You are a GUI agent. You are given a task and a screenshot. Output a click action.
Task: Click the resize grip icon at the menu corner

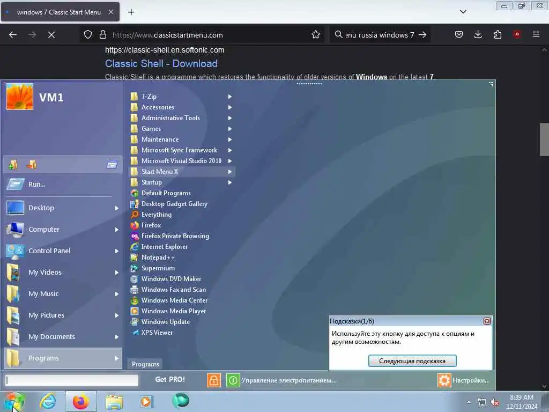(491, 84)
